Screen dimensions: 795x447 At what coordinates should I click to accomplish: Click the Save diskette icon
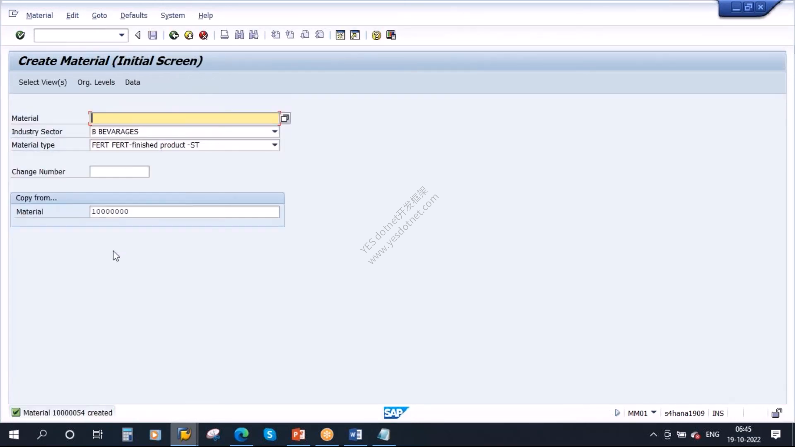tap(153, 35)
